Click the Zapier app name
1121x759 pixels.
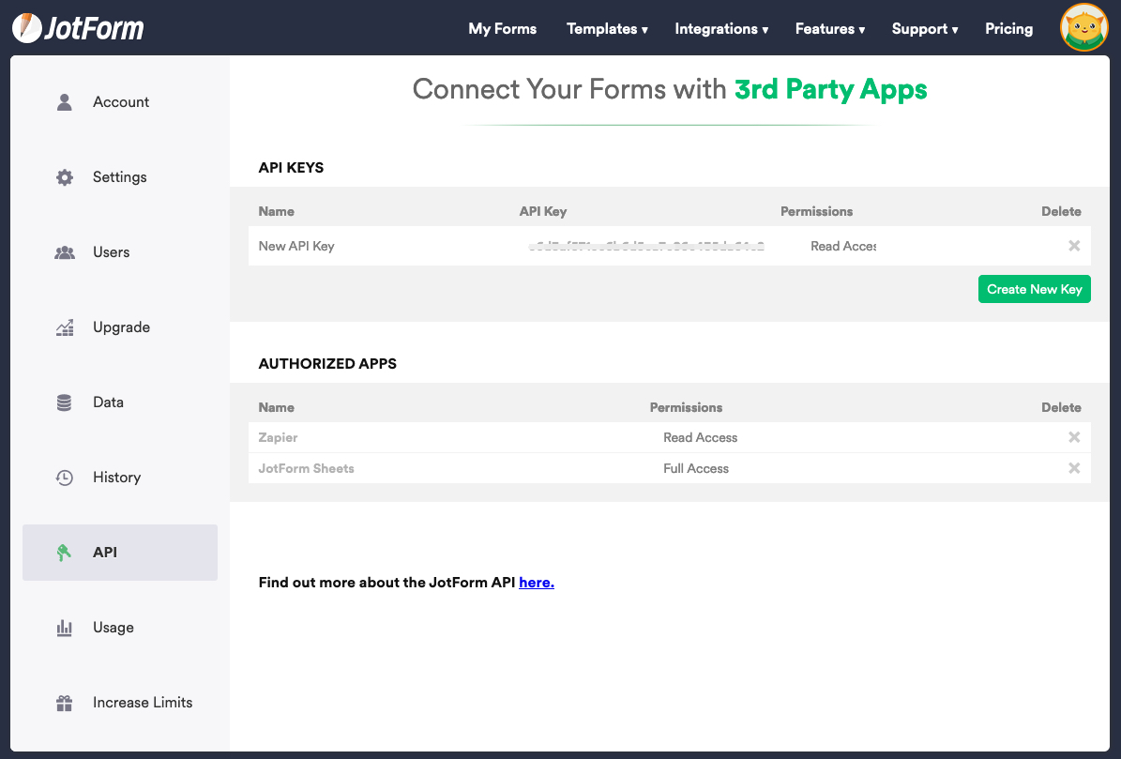point(278,437)
